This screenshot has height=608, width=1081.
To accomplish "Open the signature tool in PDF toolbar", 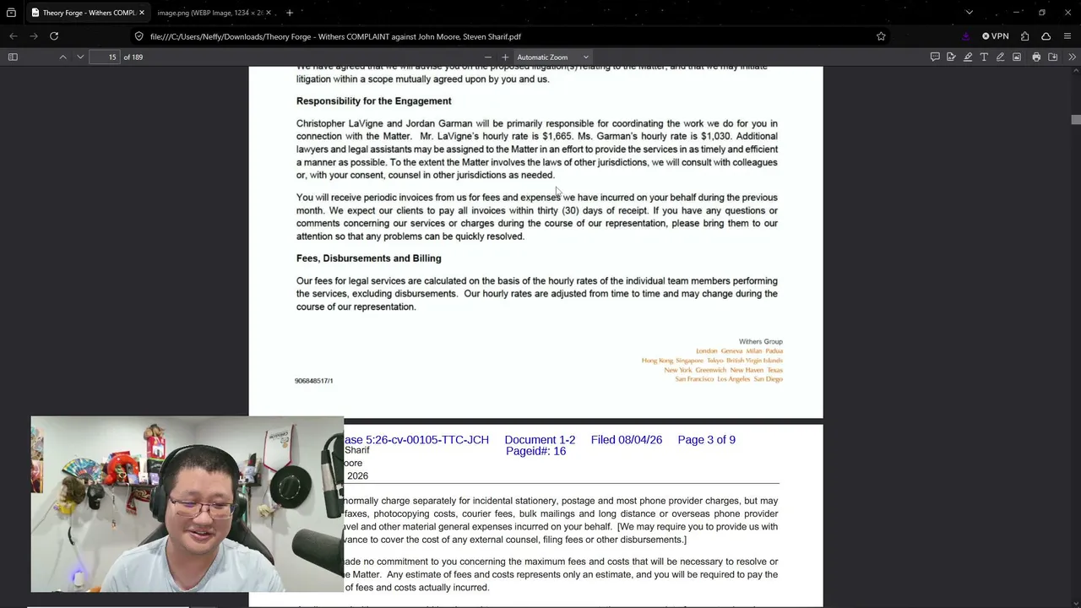I will [951, 57].
